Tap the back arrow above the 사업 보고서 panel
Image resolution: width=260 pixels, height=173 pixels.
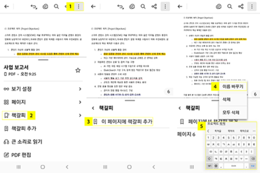(x=7, y=7)
